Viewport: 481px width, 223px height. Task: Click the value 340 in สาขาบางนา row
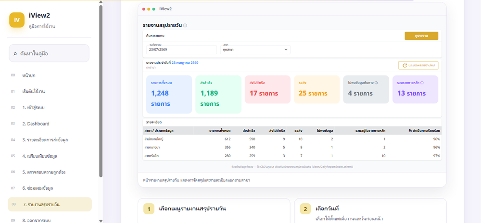[252, 148]
